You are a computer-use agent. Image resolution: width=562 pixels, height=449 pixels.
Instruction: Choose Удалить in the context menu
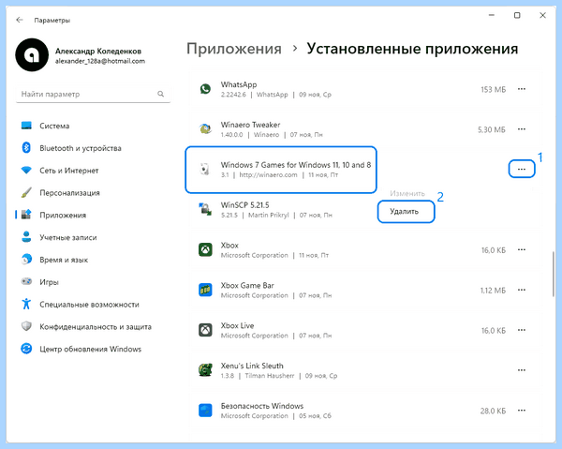point(406,212)
